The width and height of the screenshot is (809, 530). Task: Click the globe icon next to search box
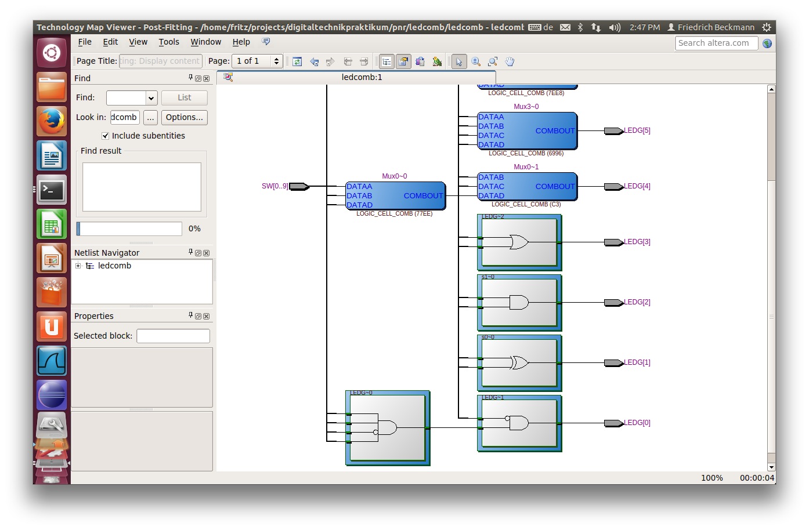[x=767, y=43]
